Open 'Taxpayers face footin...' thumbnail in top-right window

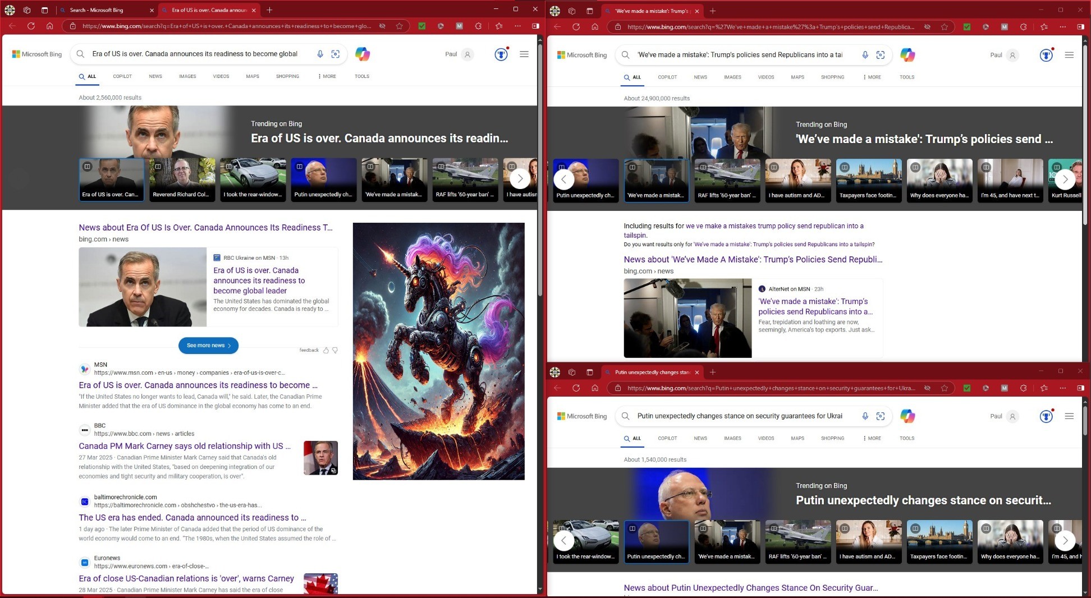(x=869, y=181)
